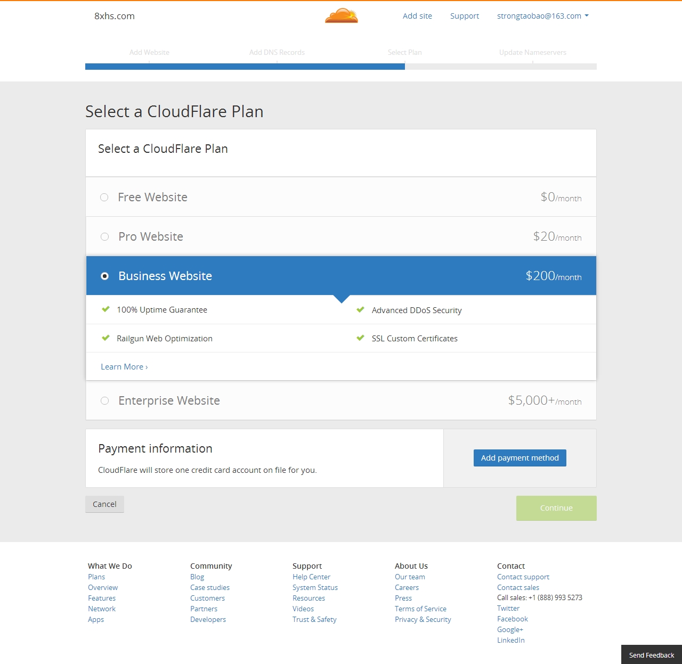Go to the Add DNS Records step
Viewport: 682px width, 664px height.
pyautogui.click(x=277, y=52)
